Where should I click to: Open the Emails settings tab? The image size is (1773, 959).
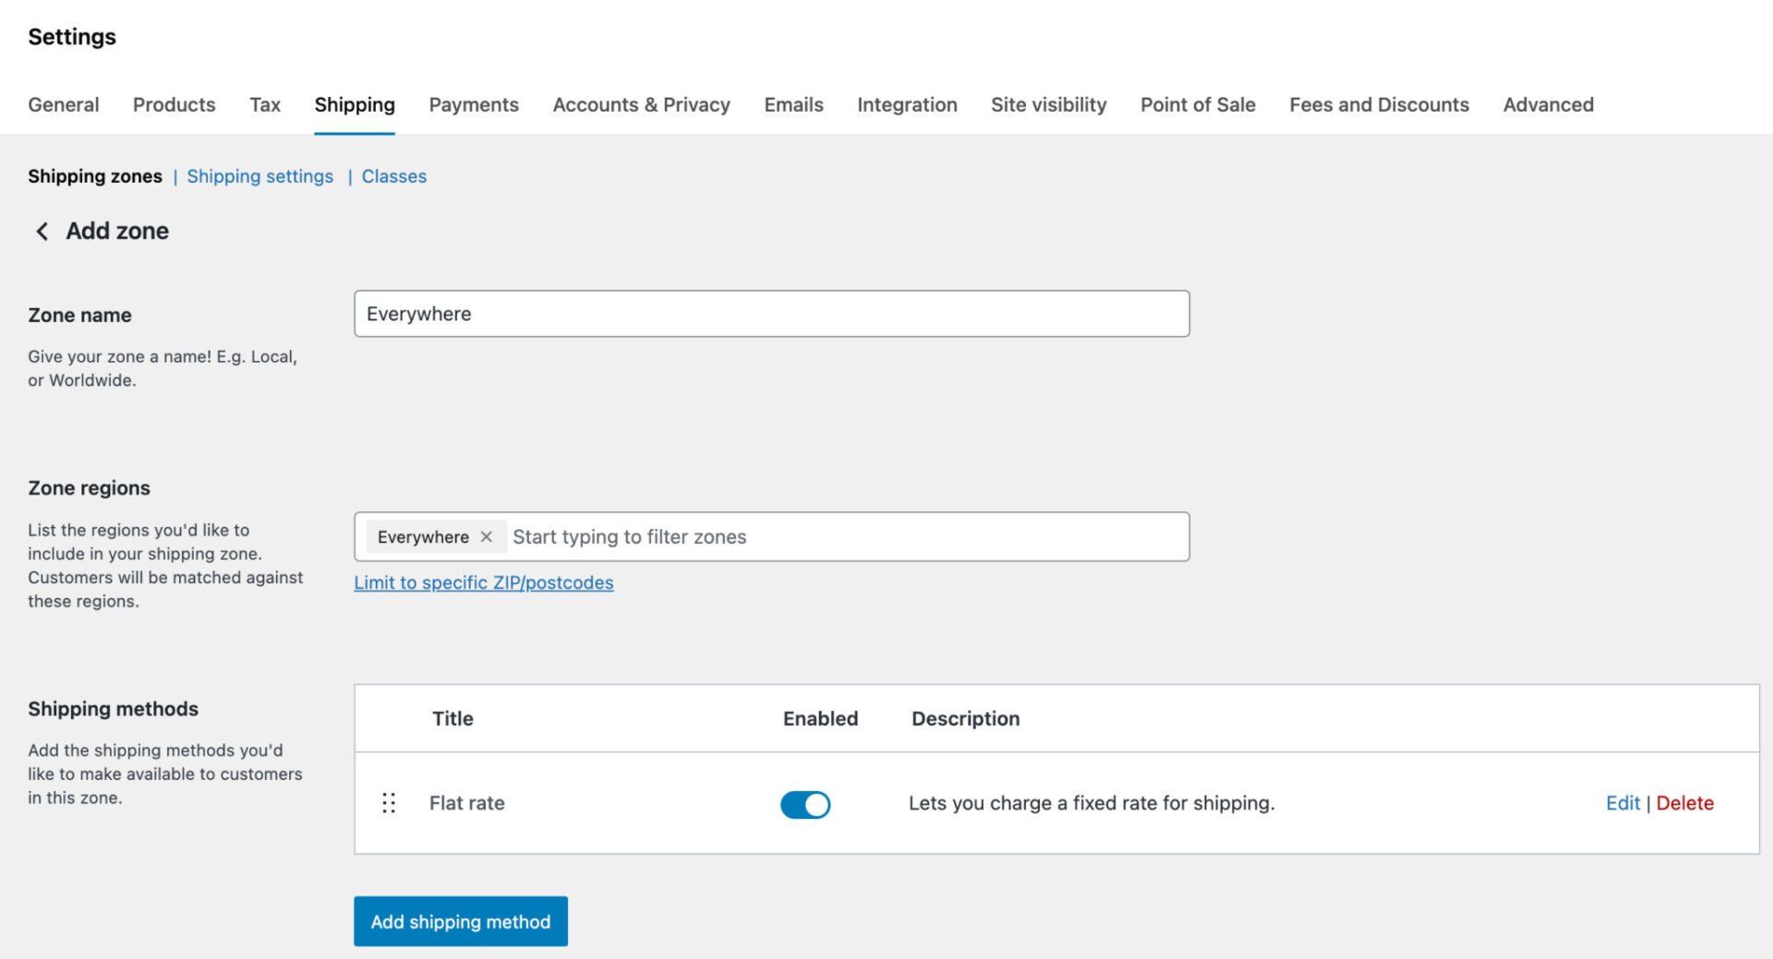click(x=792, y=104)
